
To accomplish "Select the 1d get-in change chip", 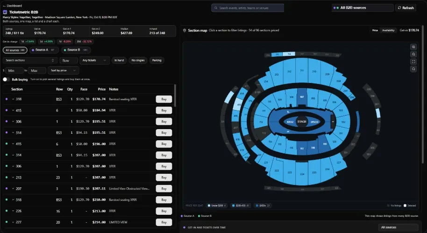I will point(28,41).
